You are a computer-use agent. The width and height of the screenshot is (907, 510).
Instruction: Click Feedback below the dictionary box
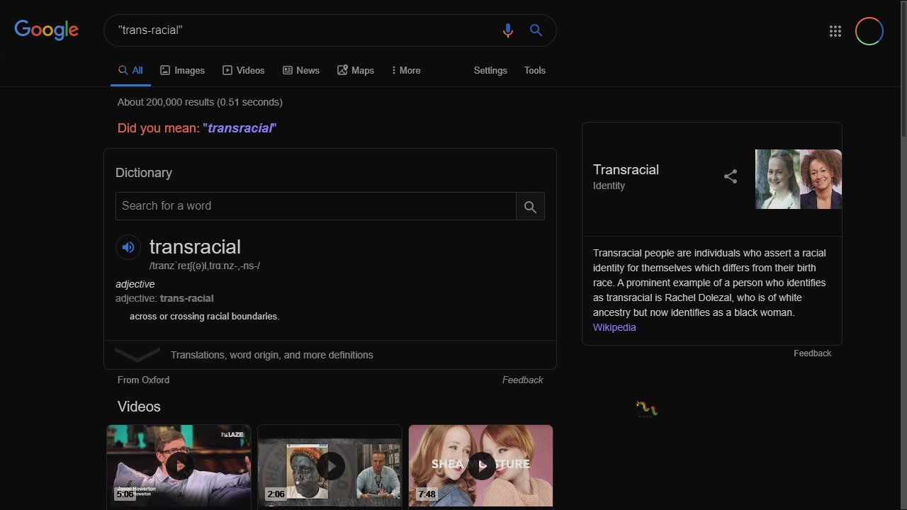523,380
